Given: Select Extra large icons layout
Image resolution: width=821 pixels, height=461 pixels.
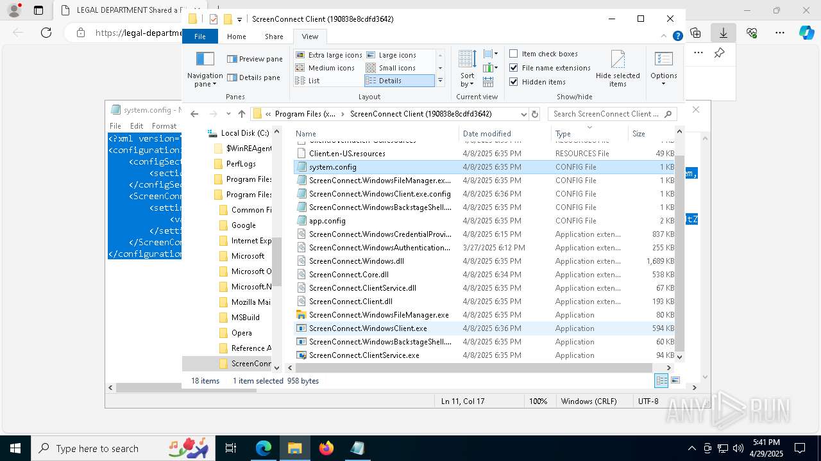Looking at the screenshot, I should click(x=329, y=55).
